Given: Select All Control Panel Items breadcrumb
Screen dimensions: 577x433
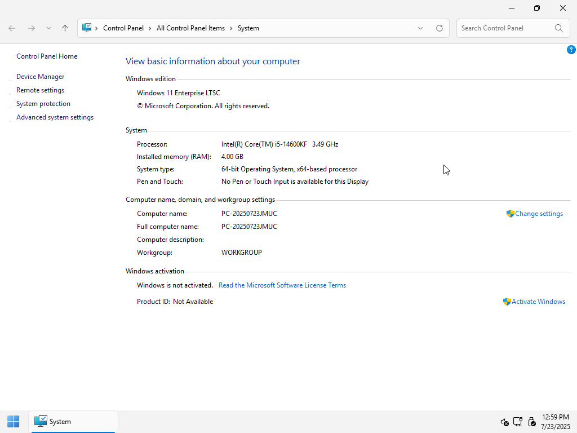Looking at the screenshot, I should coord(190,28).
